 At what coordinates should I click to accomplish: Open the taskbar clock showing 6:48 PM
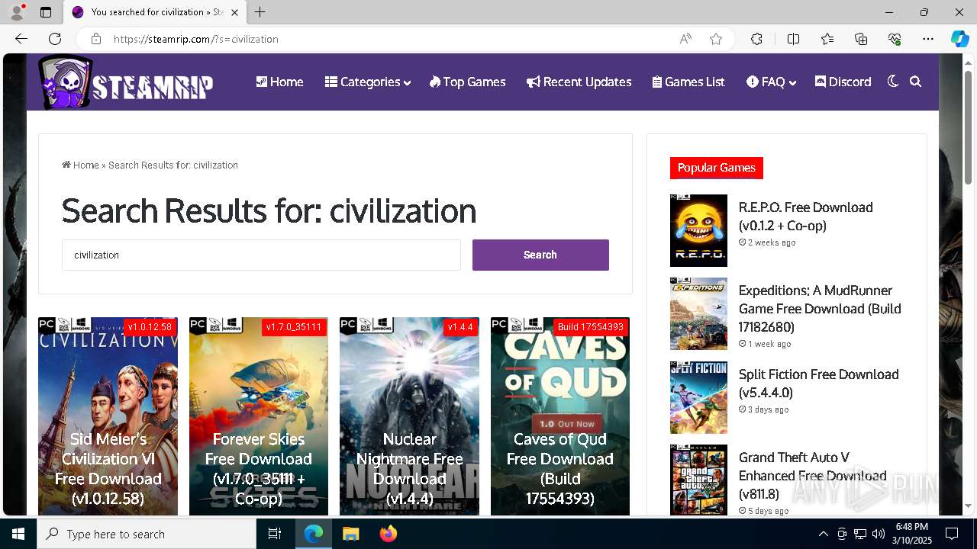(913, 534)
